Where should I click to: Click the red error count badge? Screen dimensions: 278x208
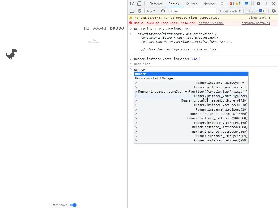[232, 4]
